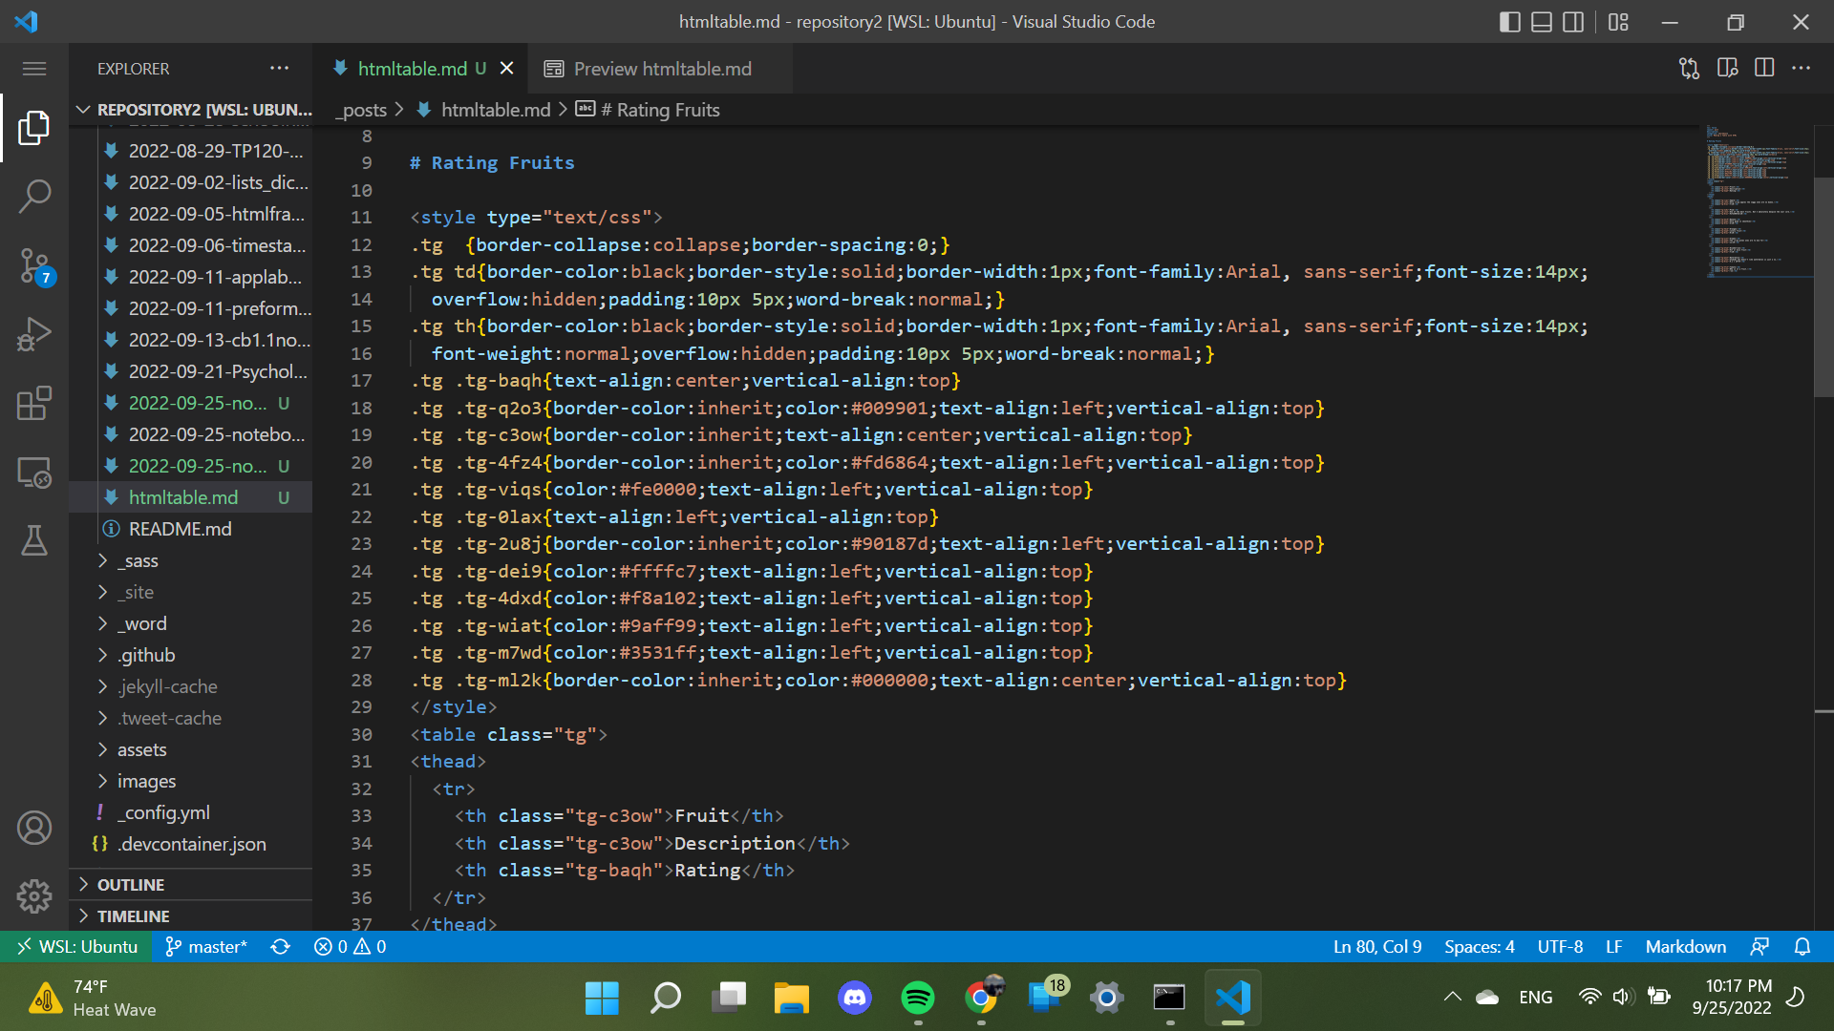Open Remote Explorer view
This screenshot has height=1031, width=1834.
pos(34,473)
